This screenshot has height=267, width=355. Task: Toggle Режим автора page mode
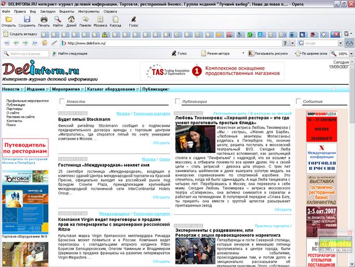[215, 54]
